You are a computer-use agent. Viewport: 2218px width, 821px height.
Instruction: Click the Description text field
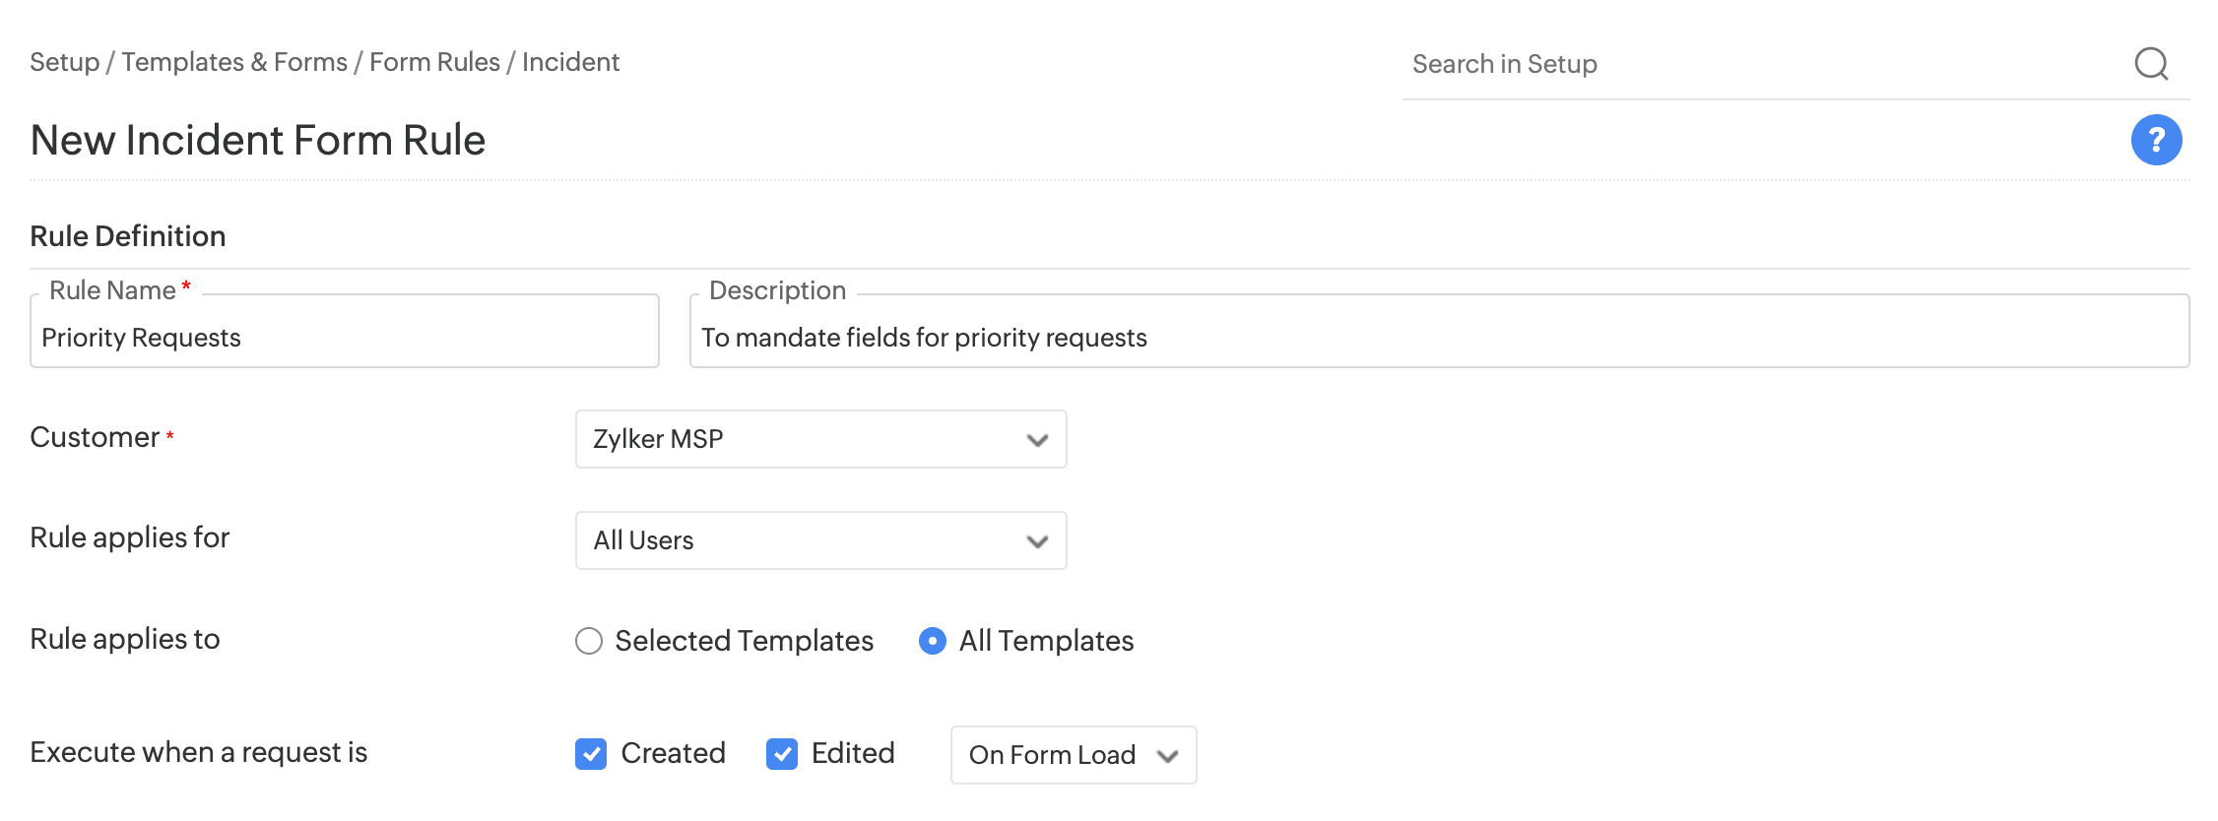(x=1438, y=338)
